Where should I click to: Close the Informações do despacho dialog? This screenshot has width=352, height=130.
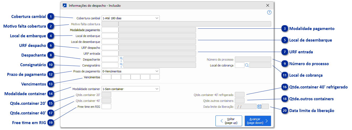tap(267, 5)
